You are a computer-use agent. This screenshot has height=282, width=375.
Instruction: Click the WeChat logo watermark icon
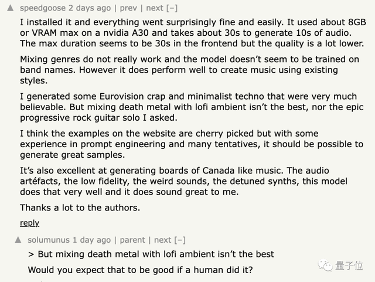[x=325, y=266]
